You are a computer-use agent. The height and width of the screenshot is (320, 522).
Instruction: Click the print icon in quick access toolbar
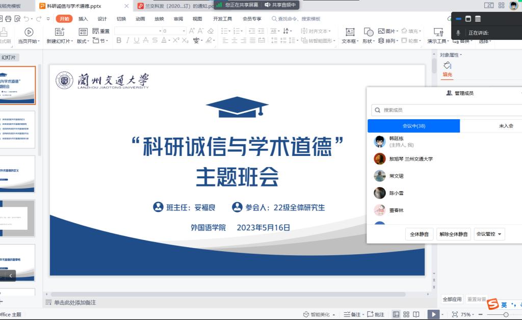[7, 19]
